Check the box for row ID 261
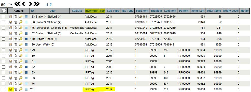This screenshot has width=251, height=92. coord(4,89)
